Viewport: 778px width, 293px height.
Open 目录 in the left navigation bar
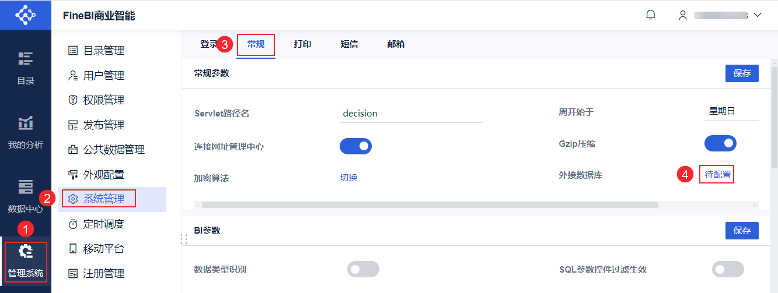click(25, 68)
